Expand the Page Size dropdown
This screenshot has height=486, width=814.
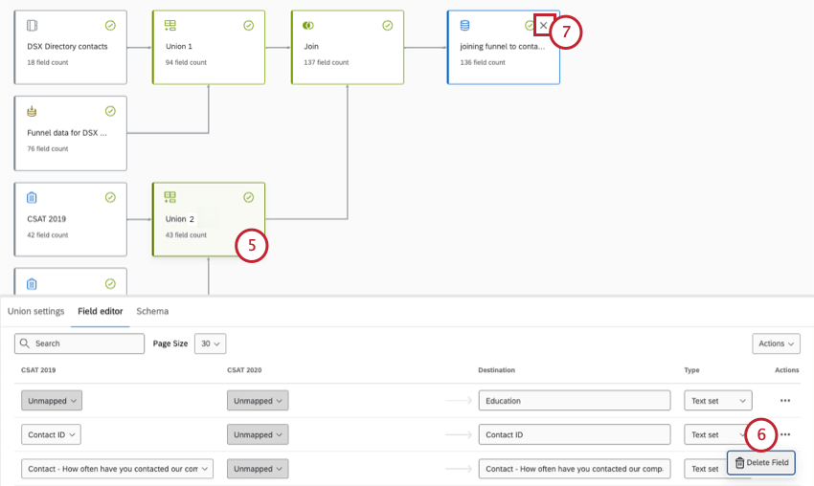tap(210, 343)
